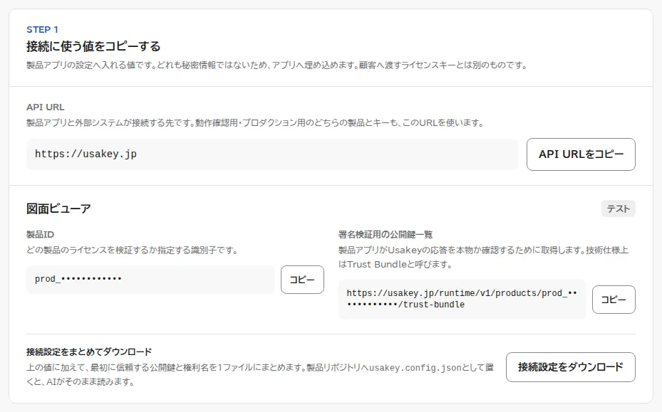Image resolution: width=662 pixels, height=412 pixels.
Task: Click the description mentioning usakey.config.json
Action: tap(260, 375)
